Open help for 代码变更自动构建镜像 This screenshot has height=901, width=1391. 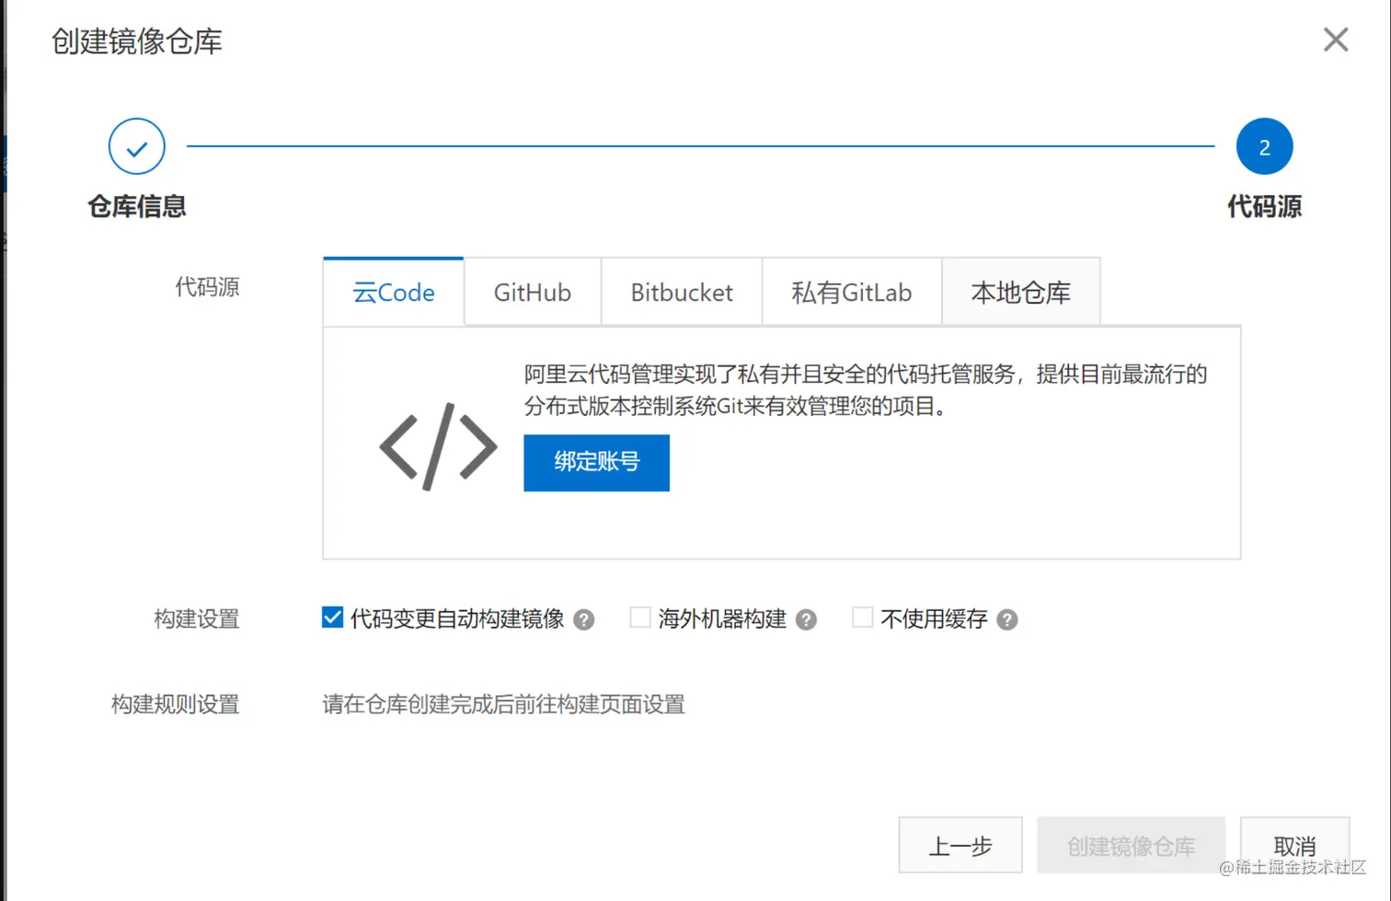point(583,619)
